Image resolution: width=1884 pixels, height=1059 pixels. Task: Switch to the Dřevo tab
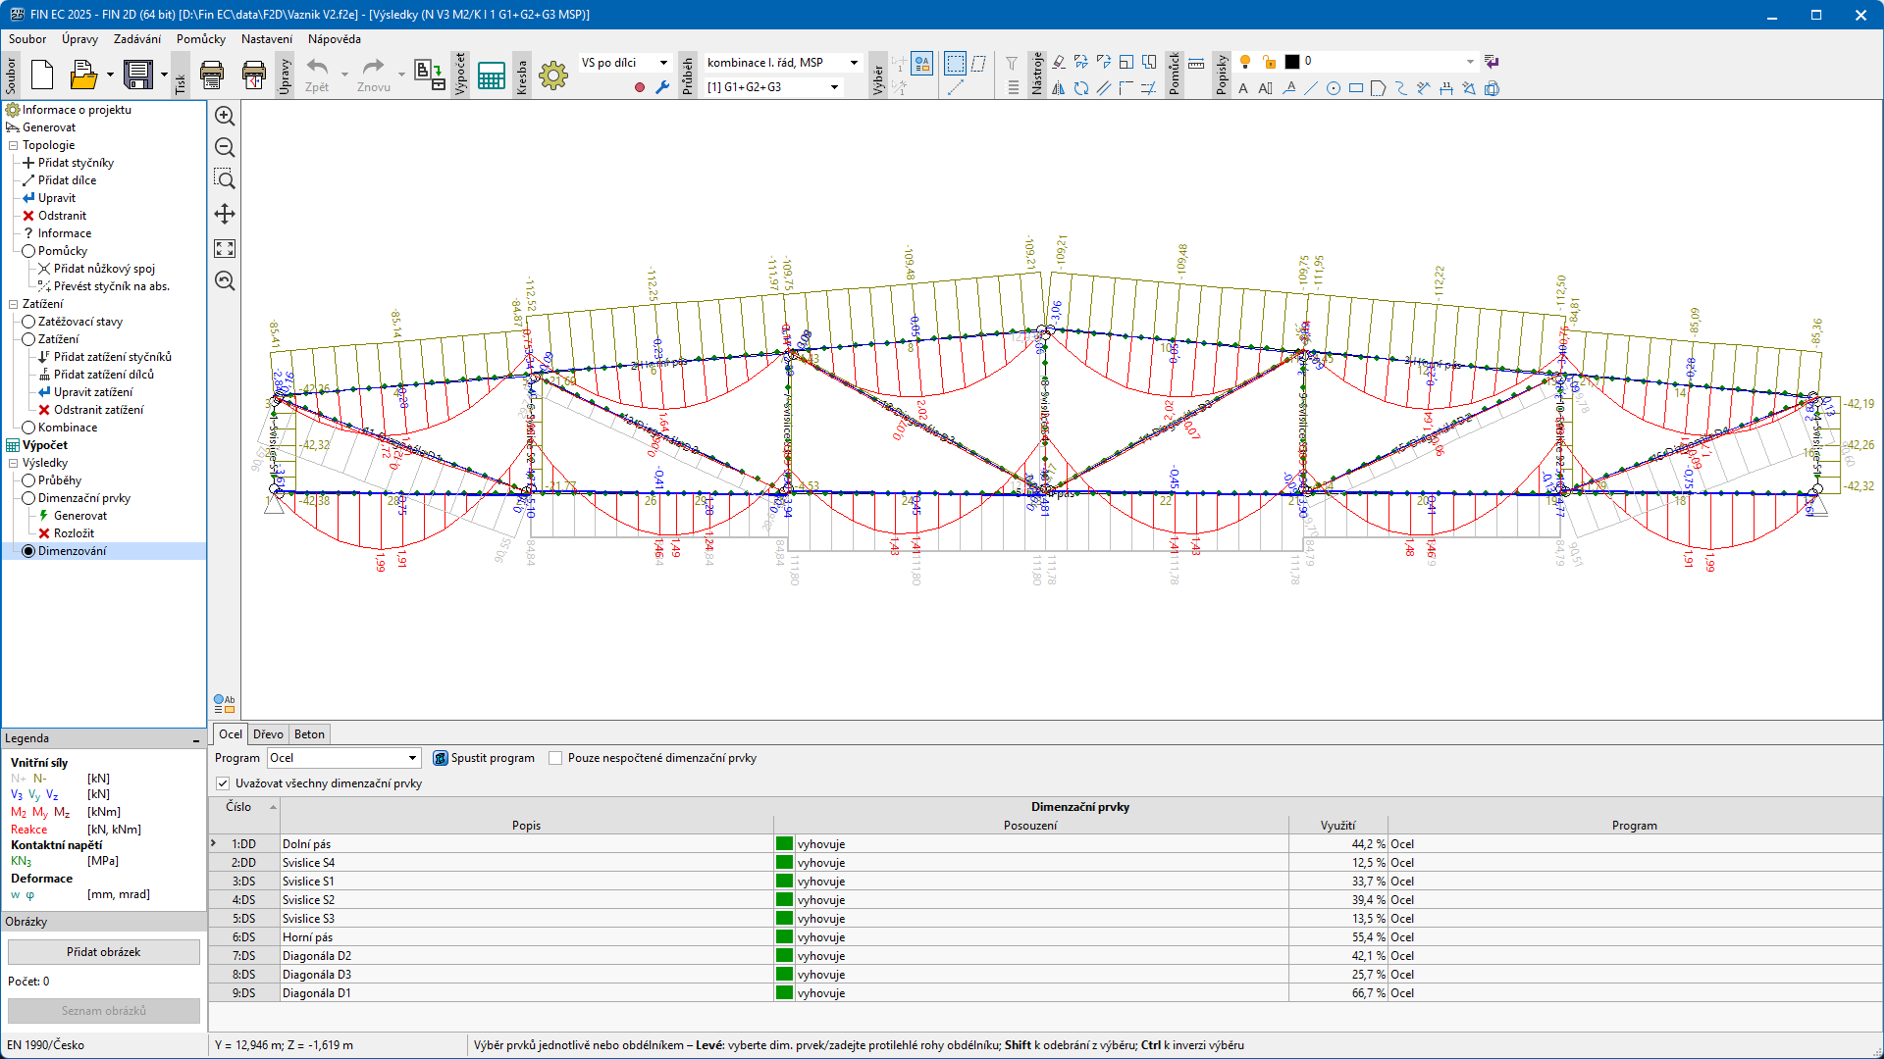pyautogui.click(x=268, y=734)
